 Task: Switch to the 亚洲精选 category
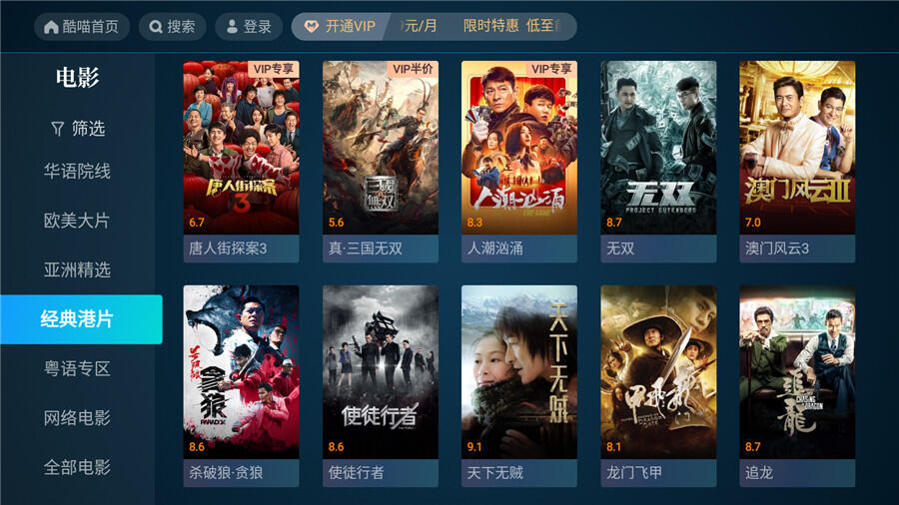pyautogui.click(x=77, y=269)
